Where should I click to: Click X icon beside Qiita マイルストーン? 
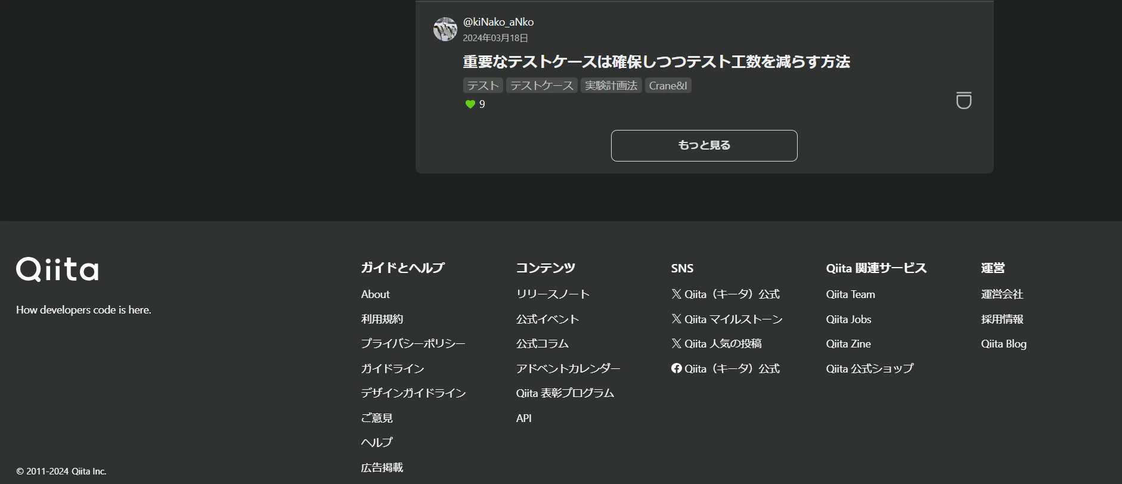coord(676,319)
